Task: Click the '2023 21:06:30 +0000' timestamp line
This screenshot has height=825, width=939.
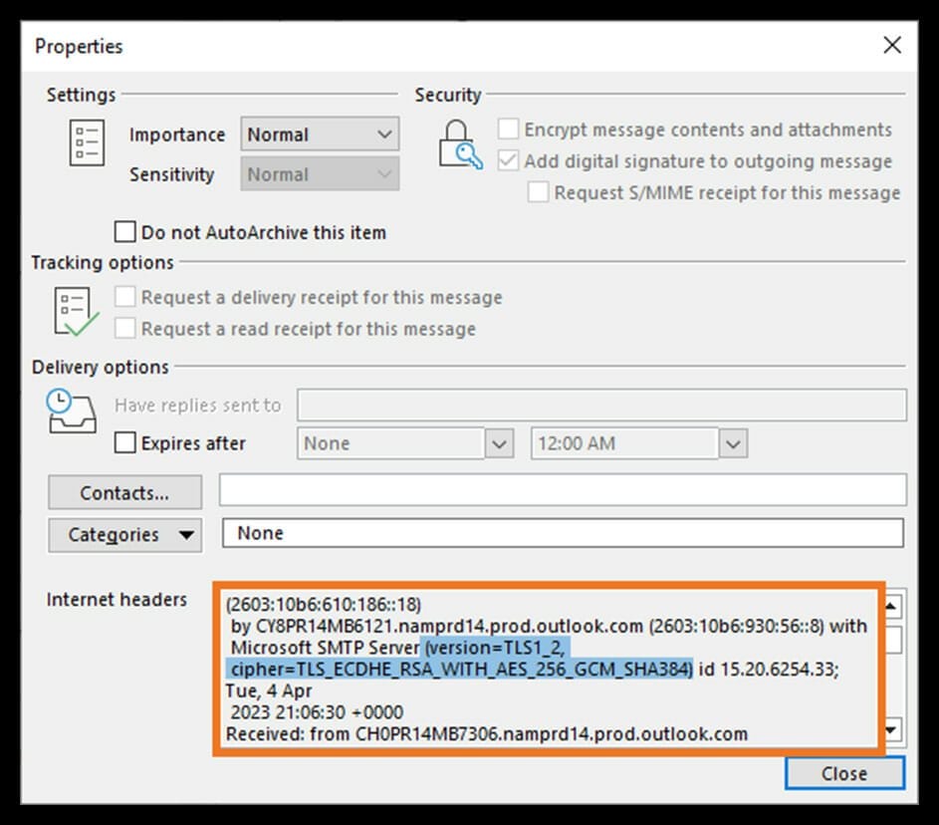Action: coord(317,712)
